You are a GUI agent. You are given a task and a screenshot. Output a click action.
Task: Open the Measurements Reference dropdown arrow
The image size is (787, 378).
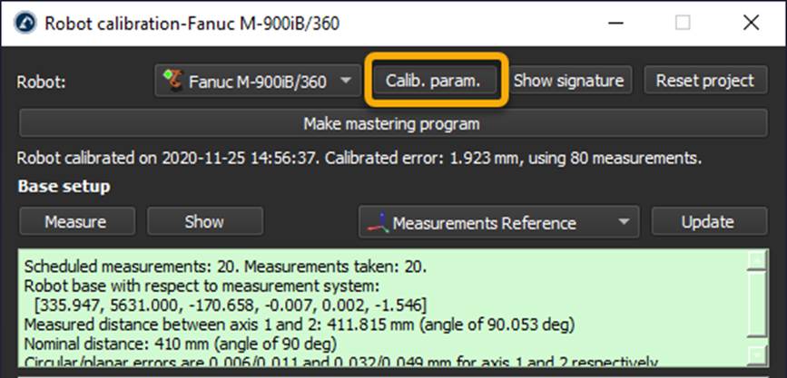coord(623,223)
